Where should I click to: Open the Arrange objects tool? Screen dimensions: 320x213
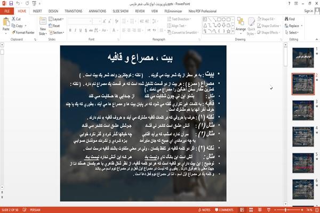pyautogui.click(x=241, y=26)
